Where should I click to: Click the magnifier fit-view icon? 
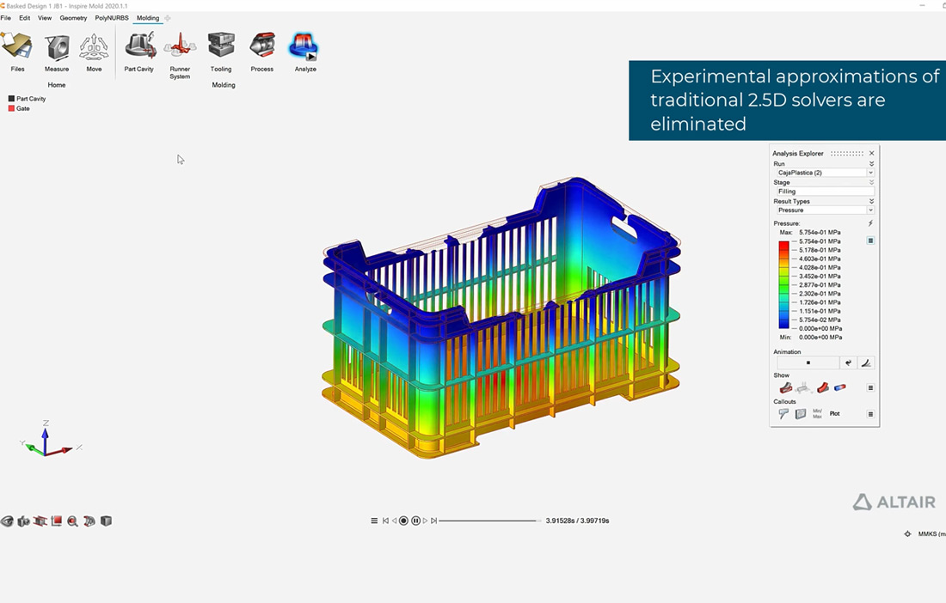tap(73, 521)
